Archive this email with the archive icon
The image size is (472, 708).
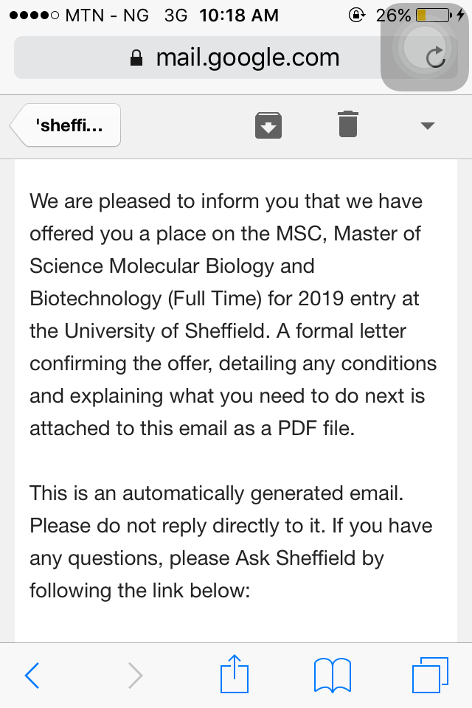point(268,125)
